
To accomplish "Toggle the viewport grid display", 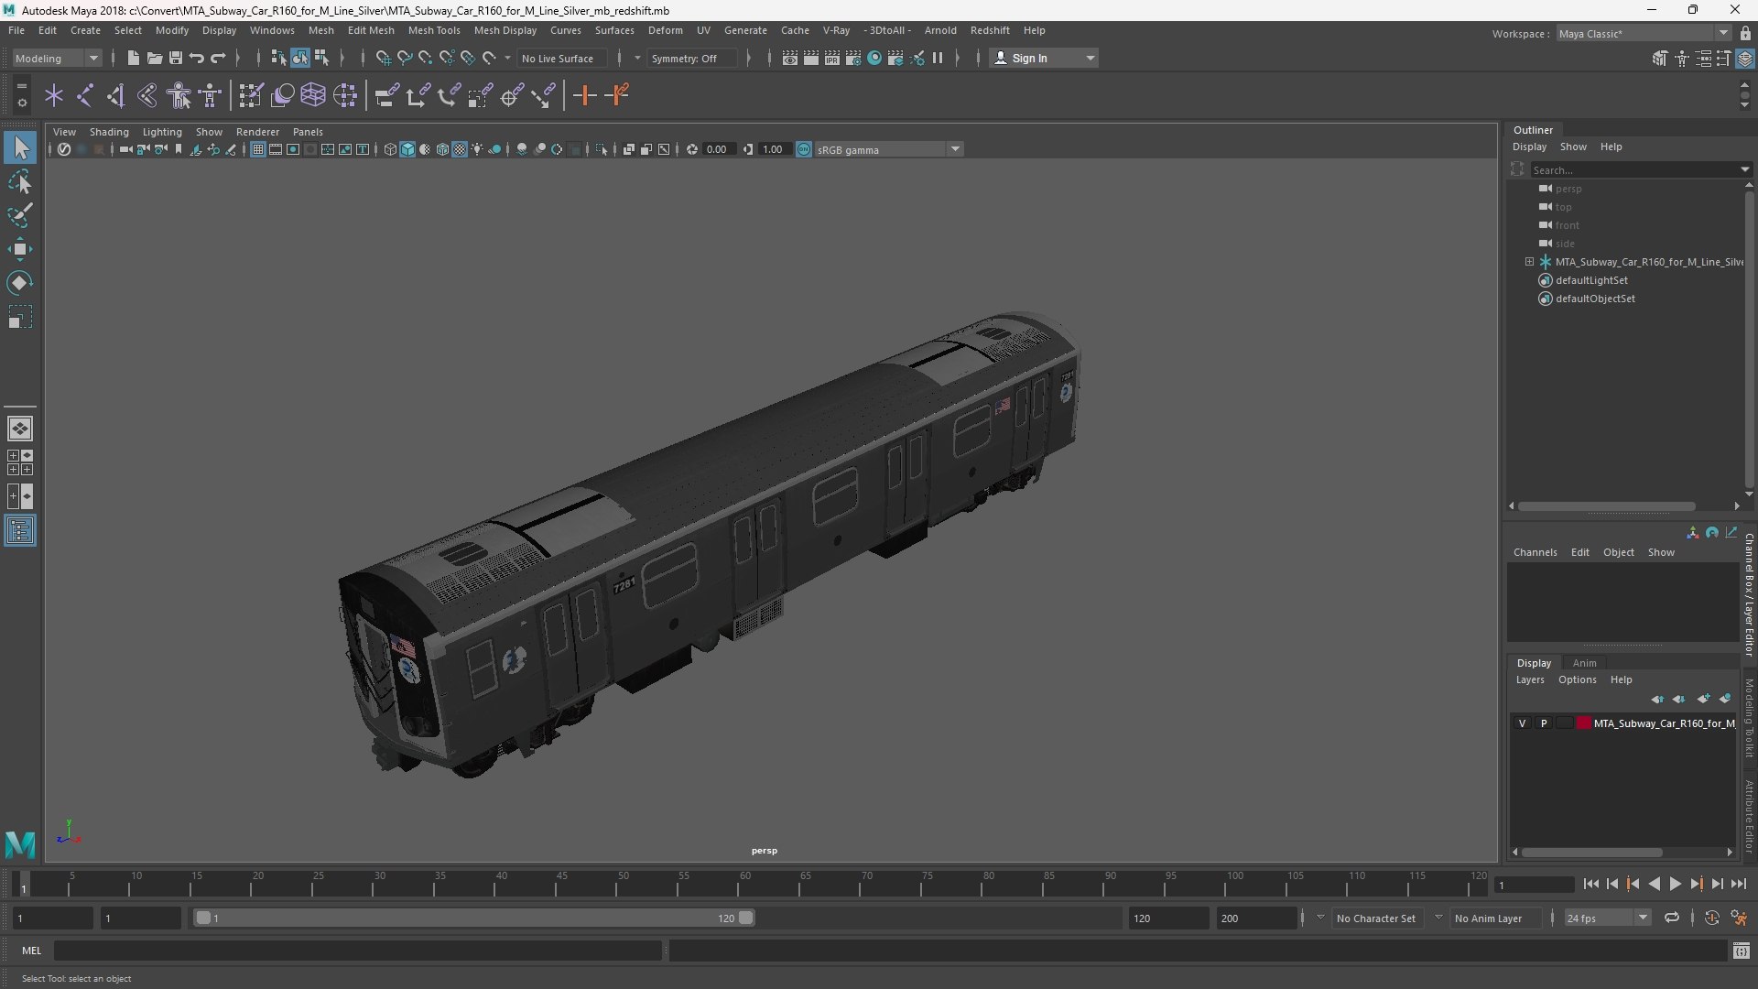I will [258, 149].
